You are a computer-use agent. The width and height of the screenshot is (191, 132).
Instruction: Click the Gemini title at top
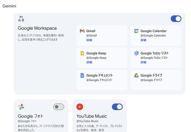(x=9, y=6)
